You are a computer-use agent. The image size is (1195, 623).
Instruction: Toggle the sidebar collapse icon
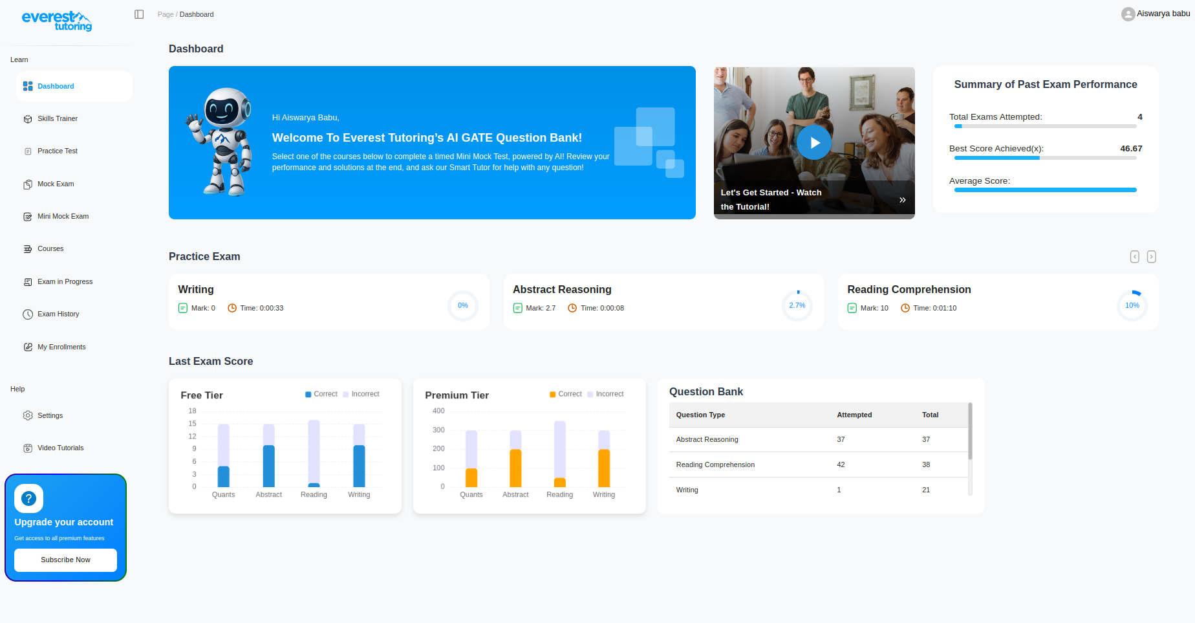point(139,14)
